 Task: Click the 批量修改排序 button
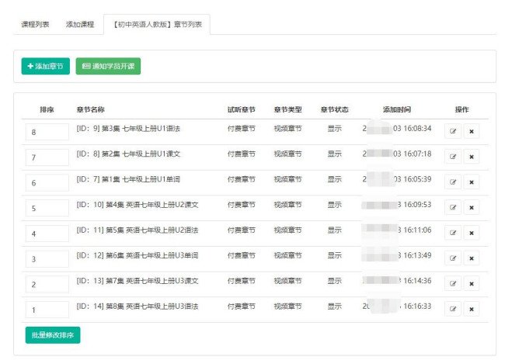[53, 335]
